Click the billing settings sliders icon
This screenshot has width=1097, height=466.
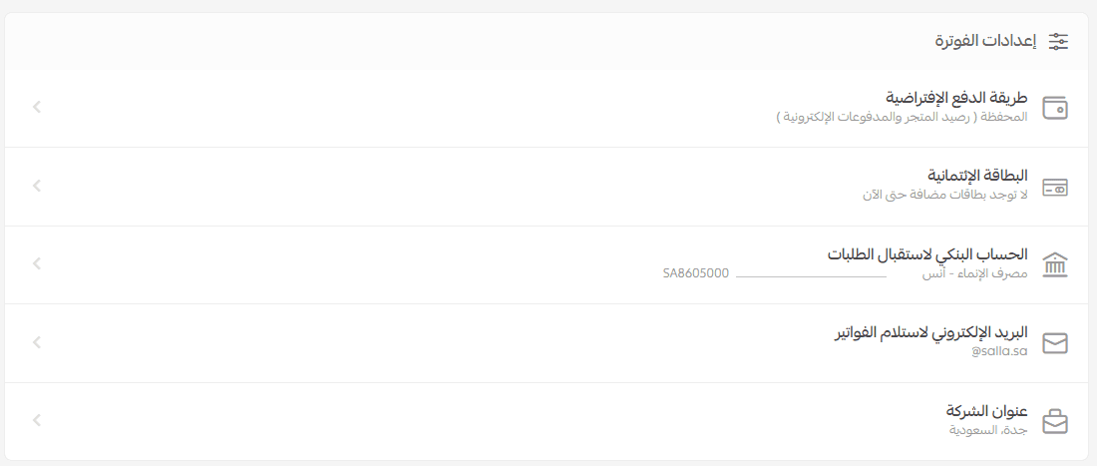click(1057, 42)
